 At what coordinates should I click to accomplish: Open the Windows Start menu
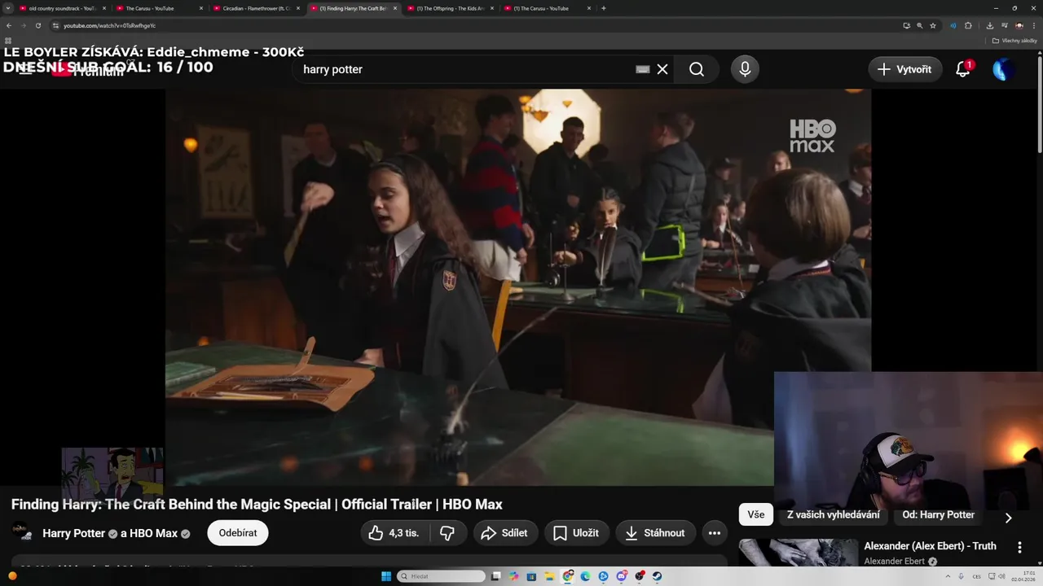point(386,576)
